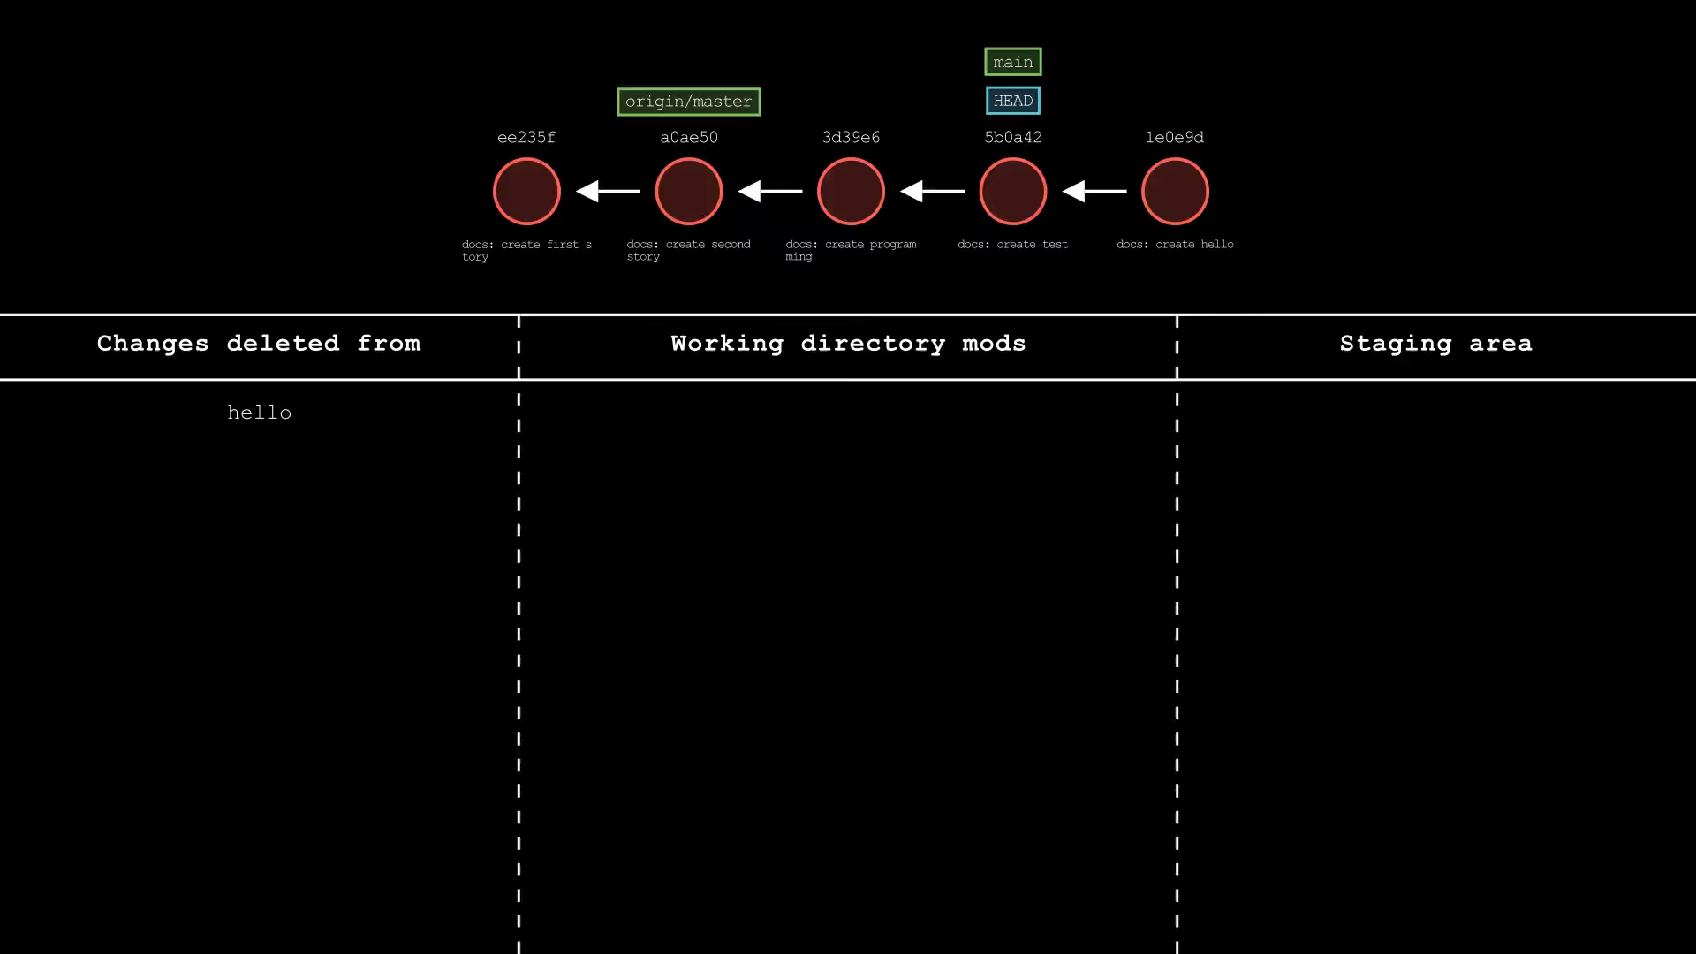Expand the commit message 'docs: create hello'
Viewport: 1696px width, 954px height.
pos(1175,245)
